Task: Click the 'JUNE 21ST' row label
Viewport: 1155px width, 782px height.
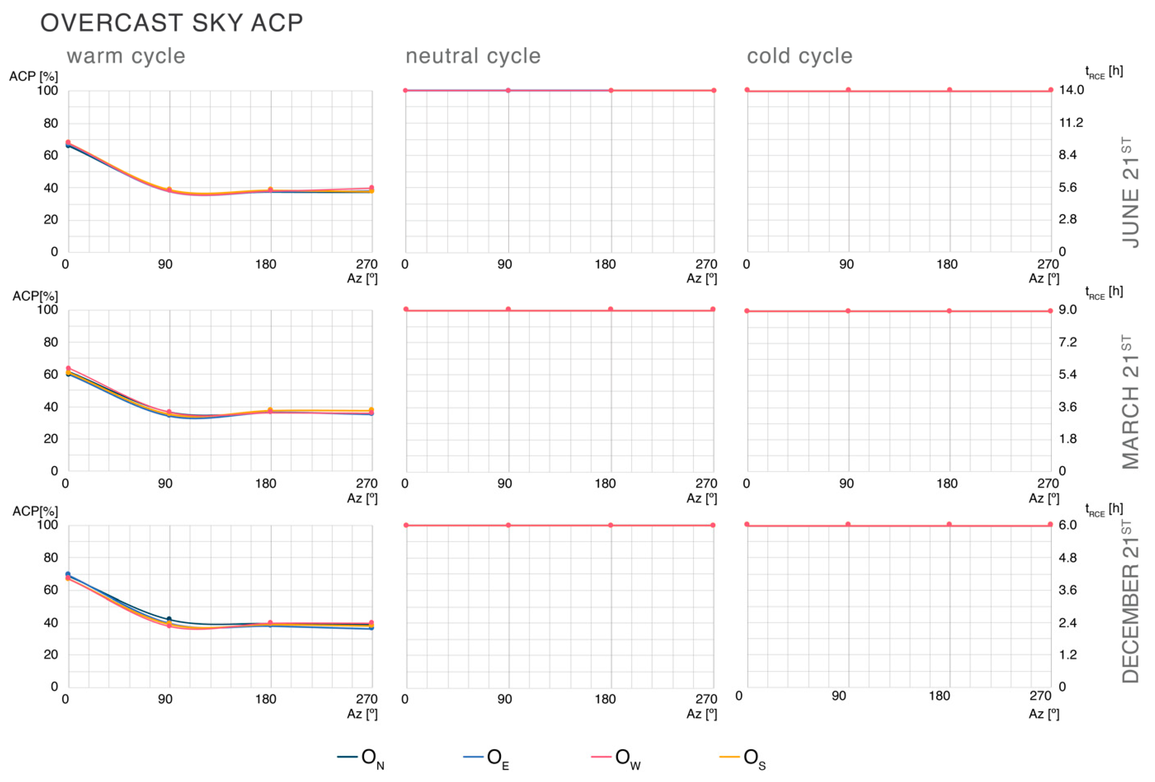Action: pyautogui.click(x=1130, y=192)
